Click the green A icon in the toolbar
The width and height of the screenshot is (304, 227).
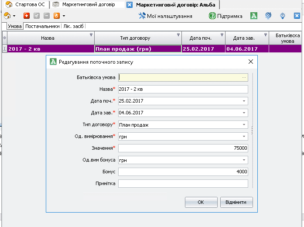point(254,16)
